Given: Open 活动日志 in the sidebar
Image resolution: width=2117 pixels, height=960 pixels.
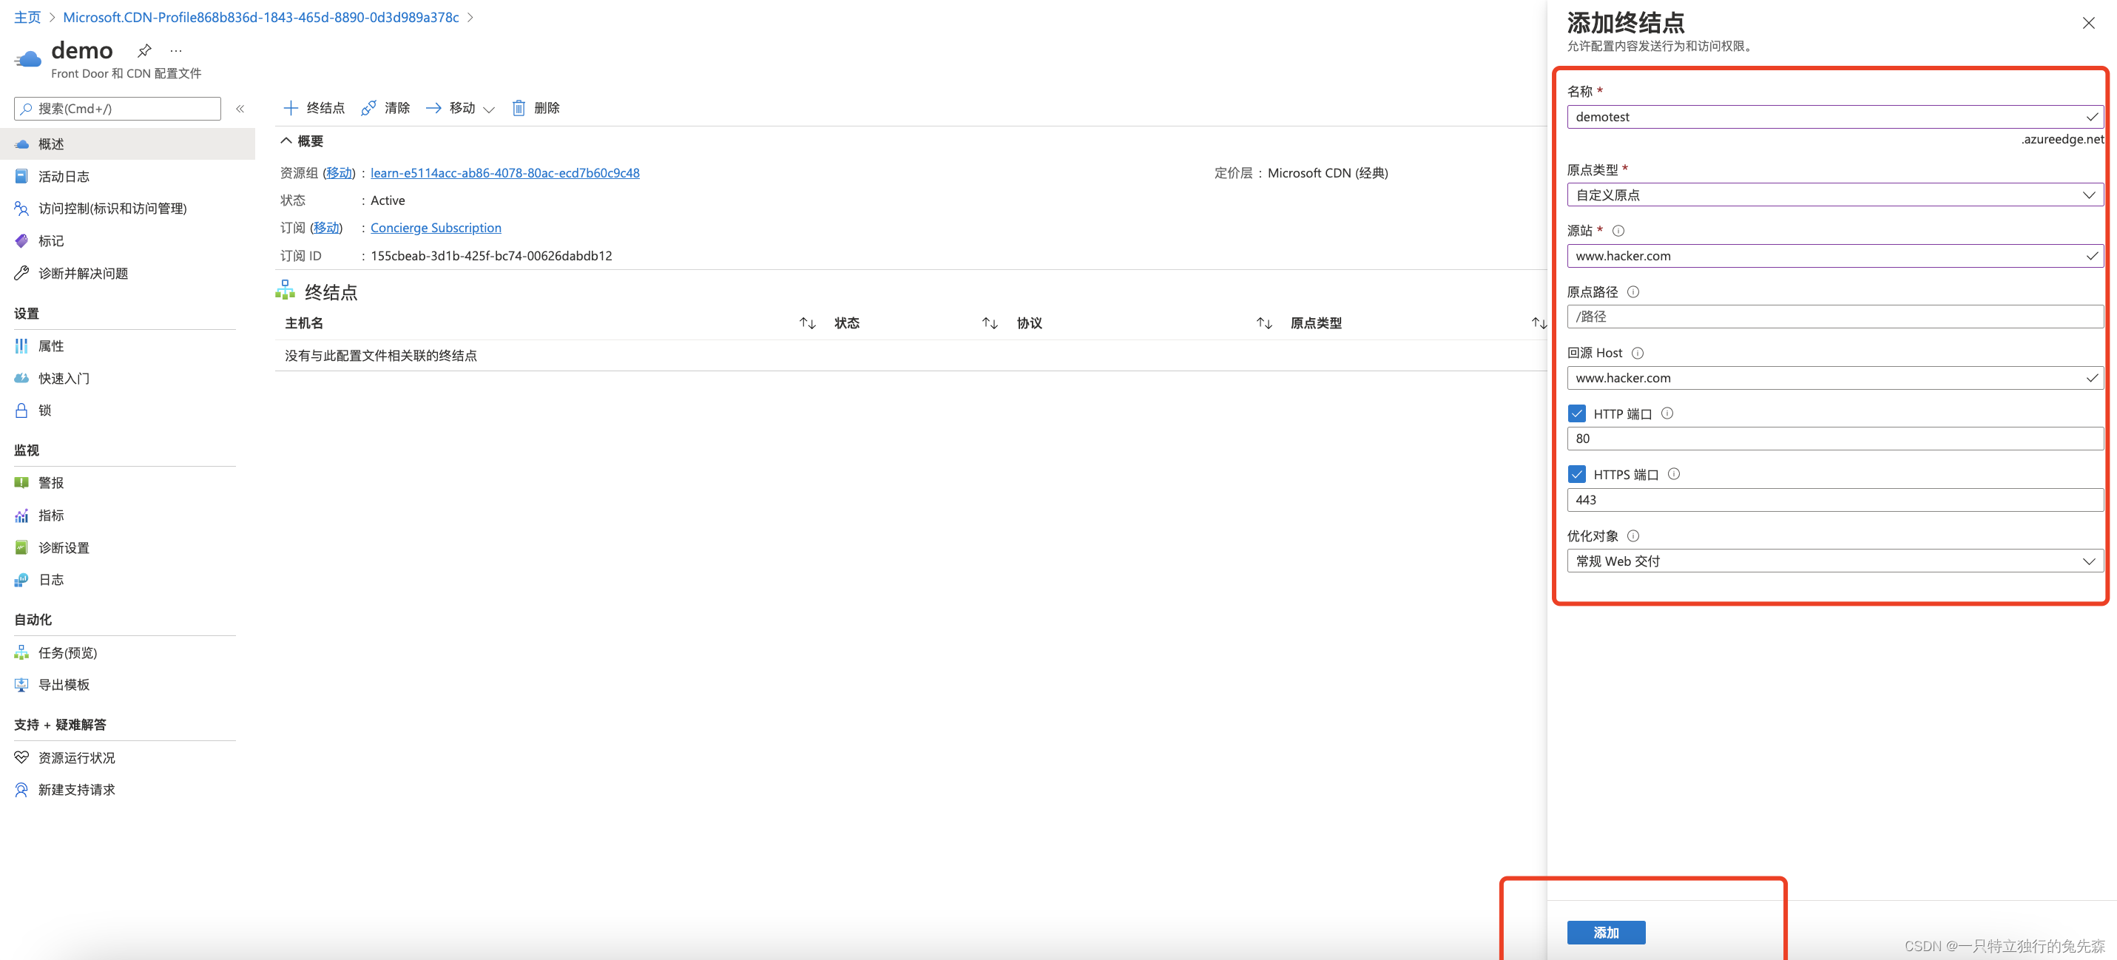Looking at the screenshot, I should pyautogui.click(x=64, y=176).
